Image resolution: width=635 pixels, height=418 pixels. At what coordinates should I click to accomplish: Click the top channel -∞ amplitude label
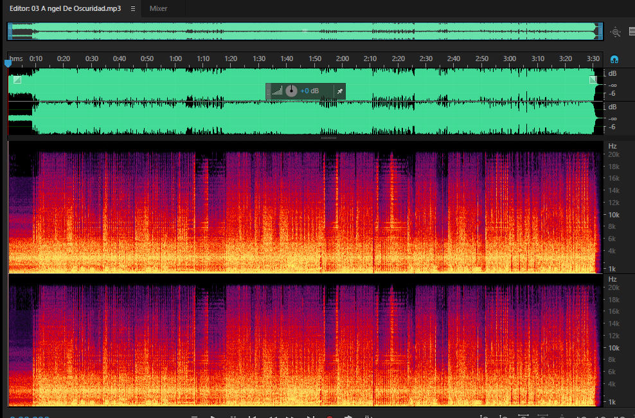pos(613,86)
